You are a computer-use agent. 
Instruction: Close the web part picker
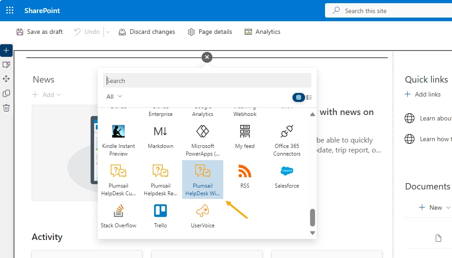point(207,57)
